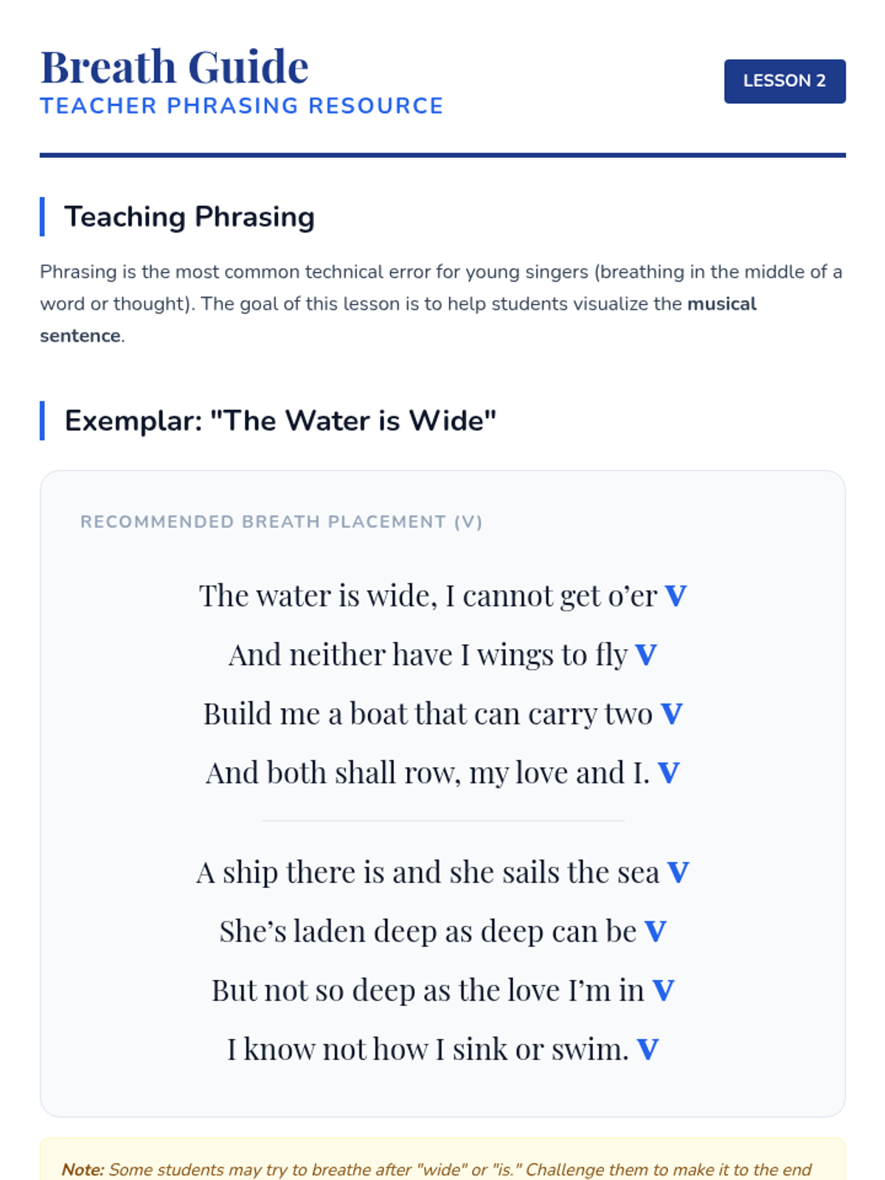Click breath mark after "sink or swim."
The width and height of the screenshot is (885, 1180).
tap(648, 1049)
